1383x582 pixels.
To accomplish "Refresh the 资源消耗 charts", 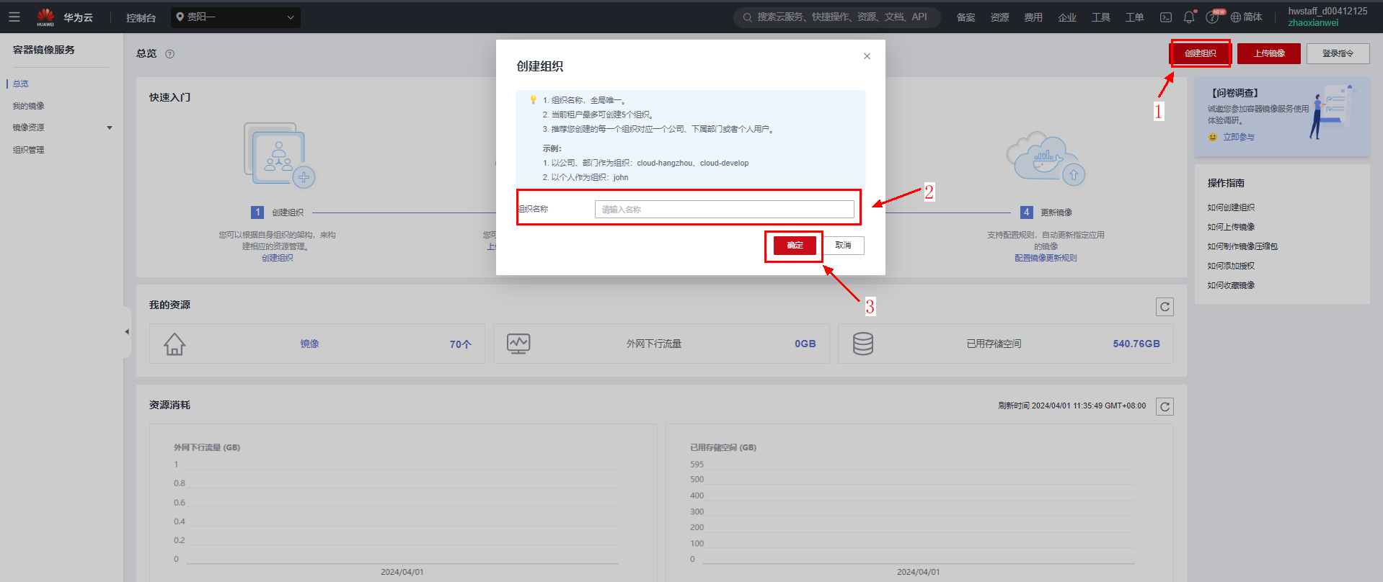I will [x=1165, y=406].
